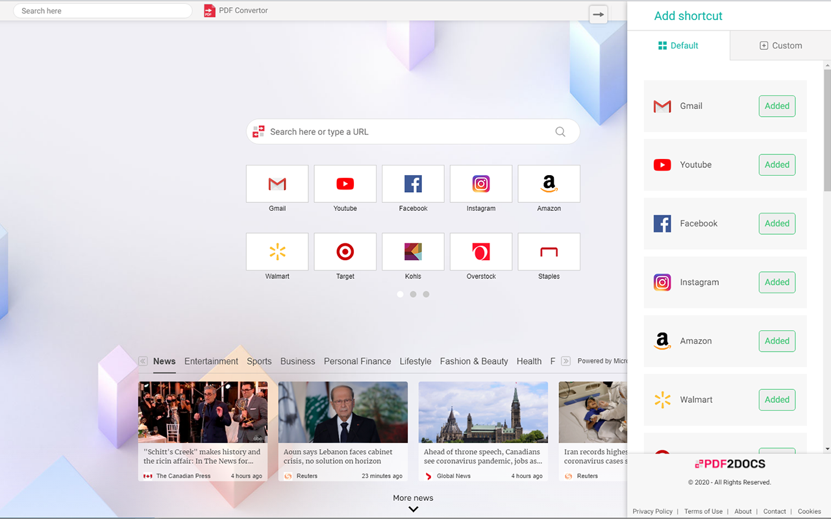Launch the PDF Convertor from the top bar
Image resolution: width=831 pixels, height=519 pixels.
click(x=236, y=10)
